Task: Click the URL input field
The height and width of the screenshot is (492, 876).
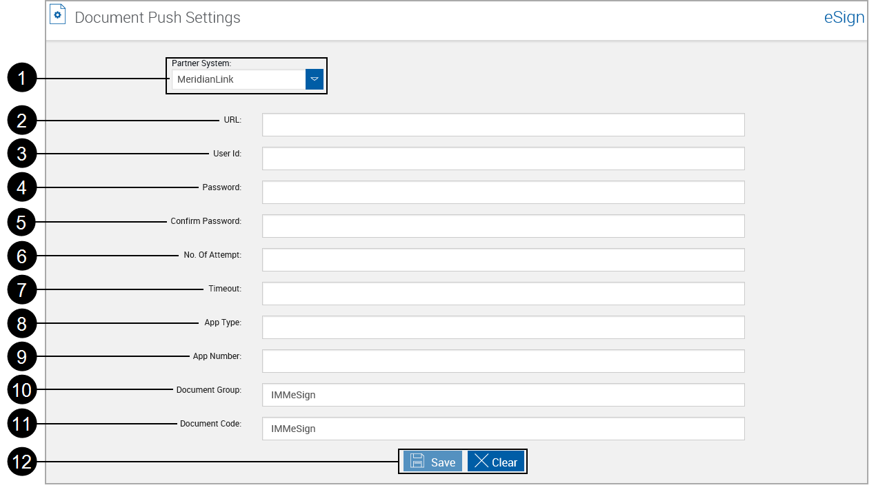Action: coord(503,124)
